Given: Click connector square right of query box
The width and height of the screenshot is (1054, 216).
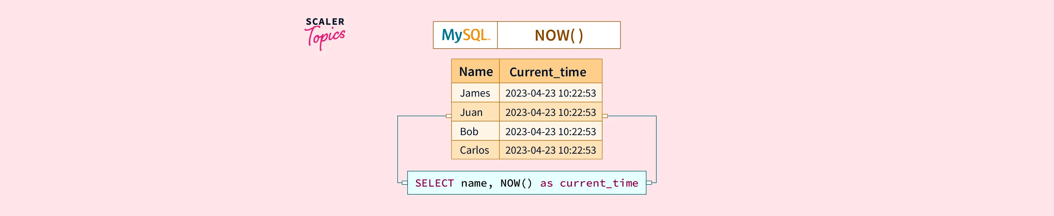Looking at the screenshot, I should coord(649,183).
